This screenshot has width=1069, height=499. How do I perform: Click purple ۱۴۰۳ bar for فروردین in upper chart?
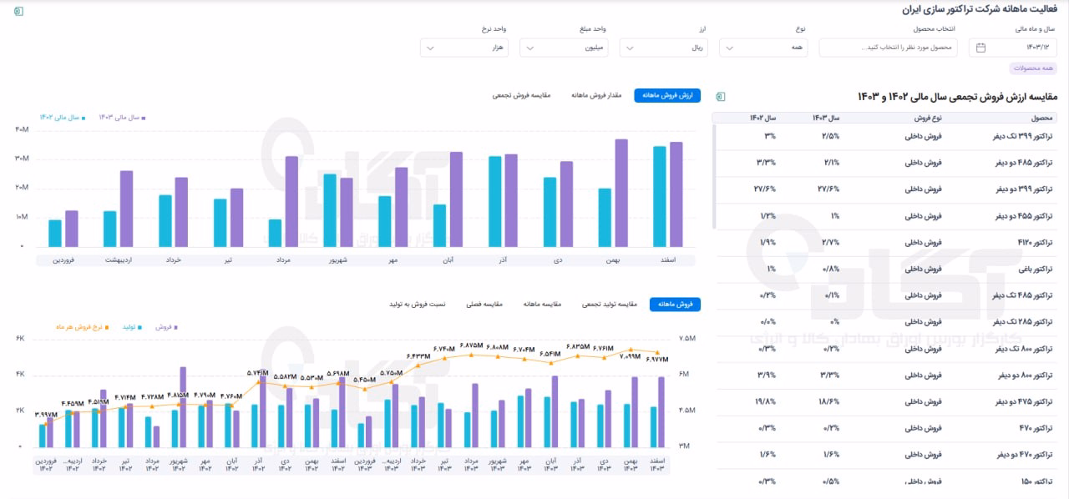pos(71,229)
